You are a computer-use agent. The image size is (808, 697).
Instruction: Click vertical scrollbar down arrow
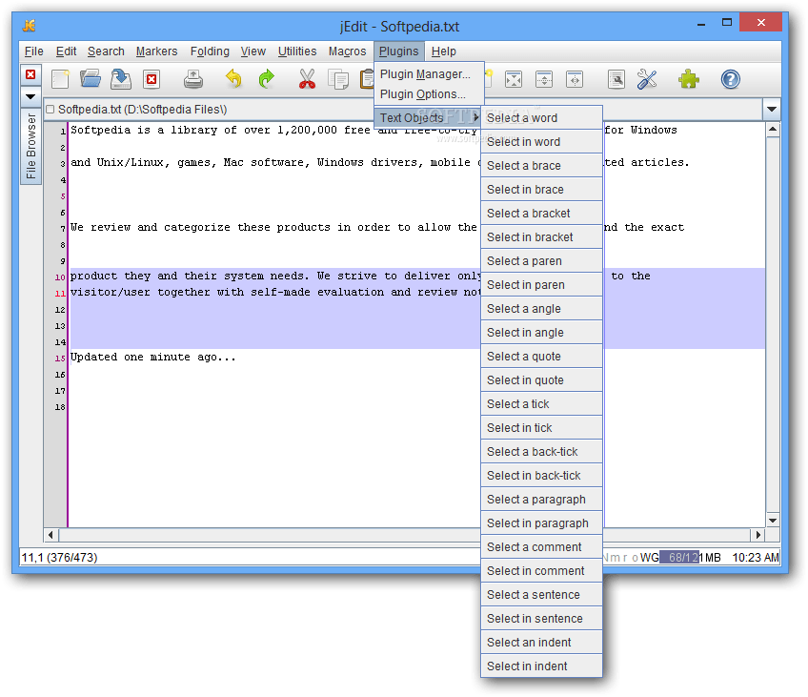(x=773, y=521)
